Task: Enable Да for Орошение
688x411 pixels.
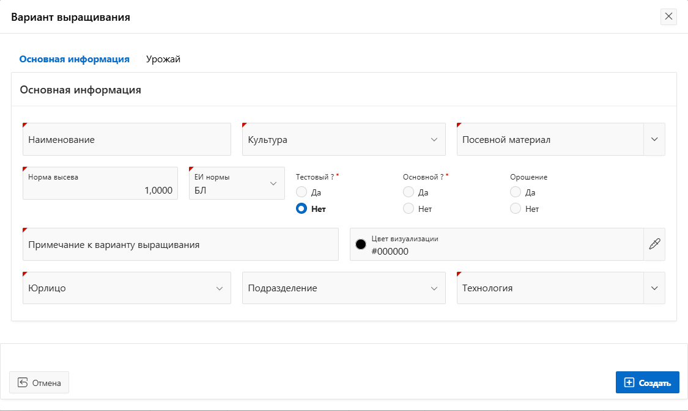Action: (x=516, y=192)
